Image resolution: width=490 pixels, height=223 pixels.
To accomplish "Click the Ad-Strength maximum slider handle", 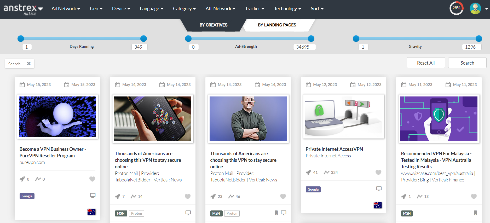I will click(311, 39).
